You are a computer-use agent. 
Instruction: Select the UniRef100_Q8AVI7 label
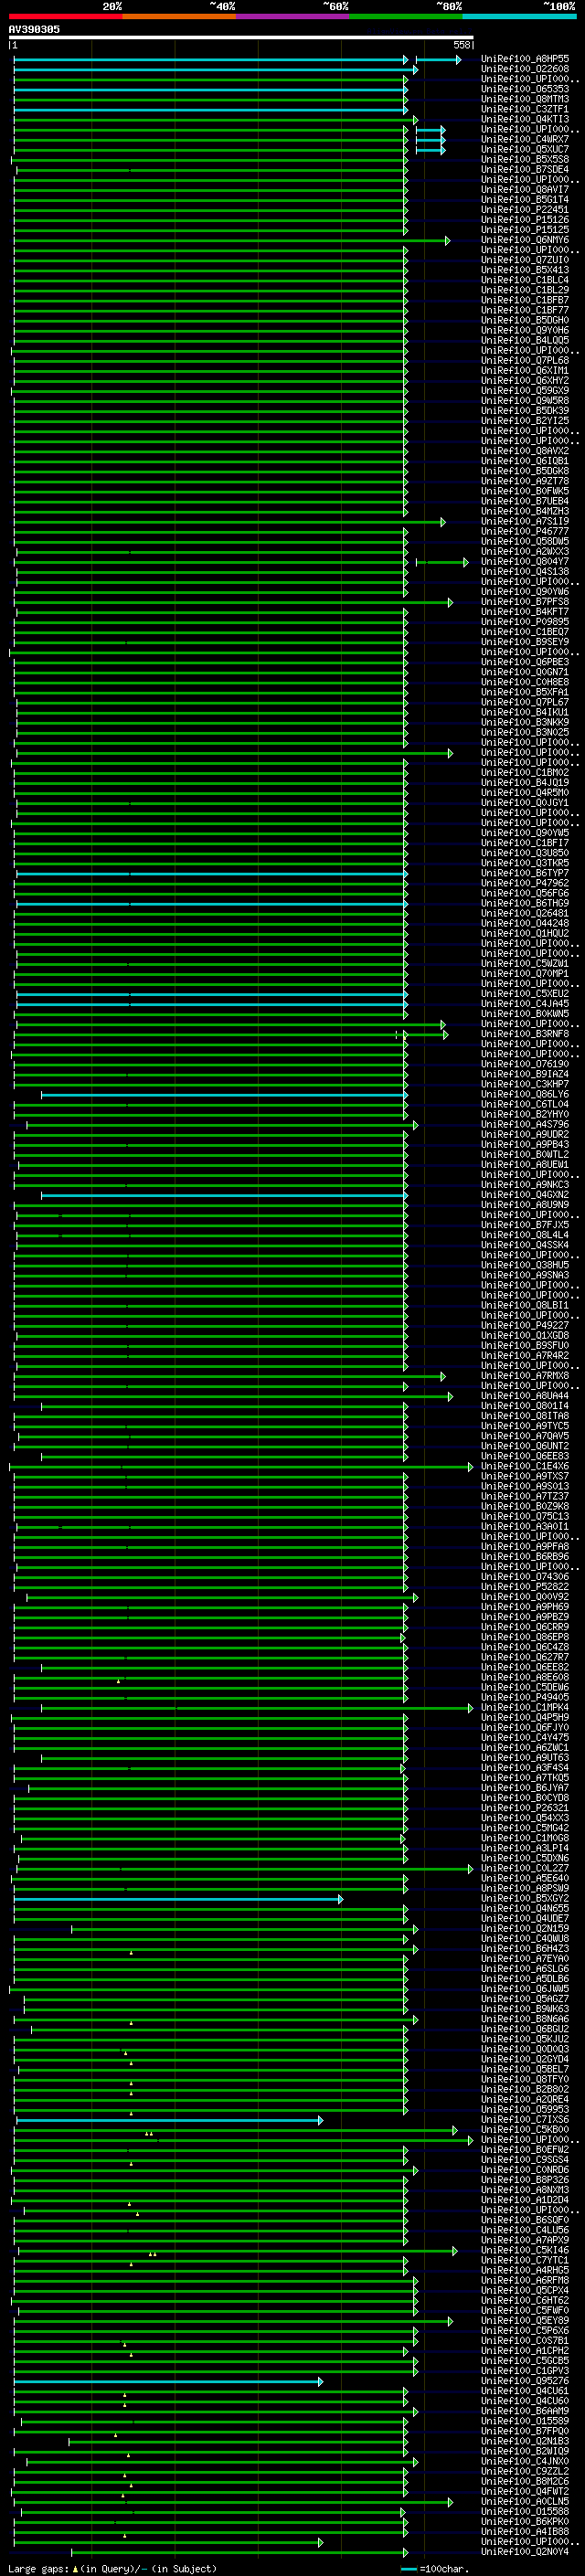(525, 189)
